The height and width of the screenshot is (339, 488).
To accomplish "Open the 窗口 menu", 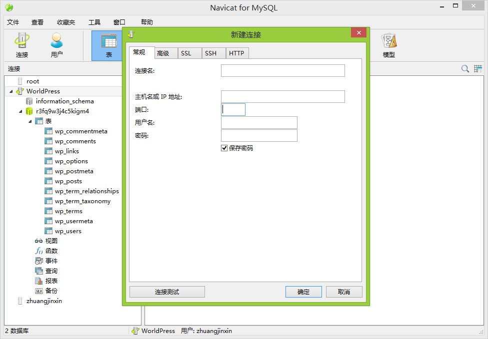I will [x=119, y=22].
